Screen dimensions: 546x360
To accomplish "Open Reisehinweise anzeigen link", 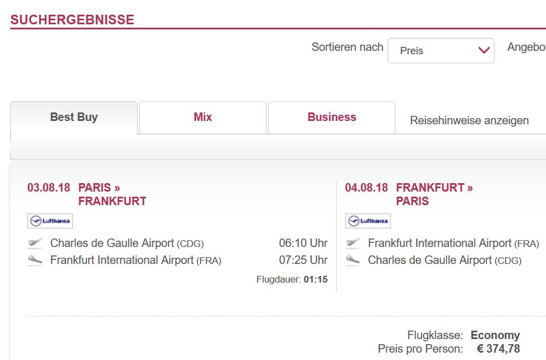I will tap(470, 120).
